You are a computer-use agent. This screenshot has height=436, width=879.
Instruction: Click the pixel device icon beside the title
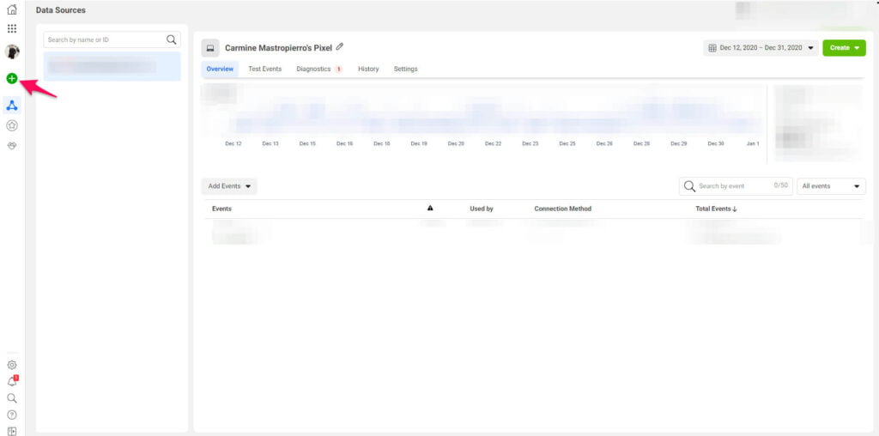pyautogui.click(x=210, y=48)
